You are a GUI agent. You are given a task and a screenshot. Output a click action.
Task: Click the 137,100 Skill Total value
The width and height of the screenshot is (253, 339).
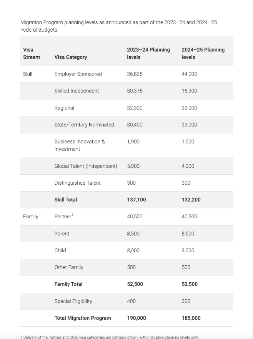[136, 200]
